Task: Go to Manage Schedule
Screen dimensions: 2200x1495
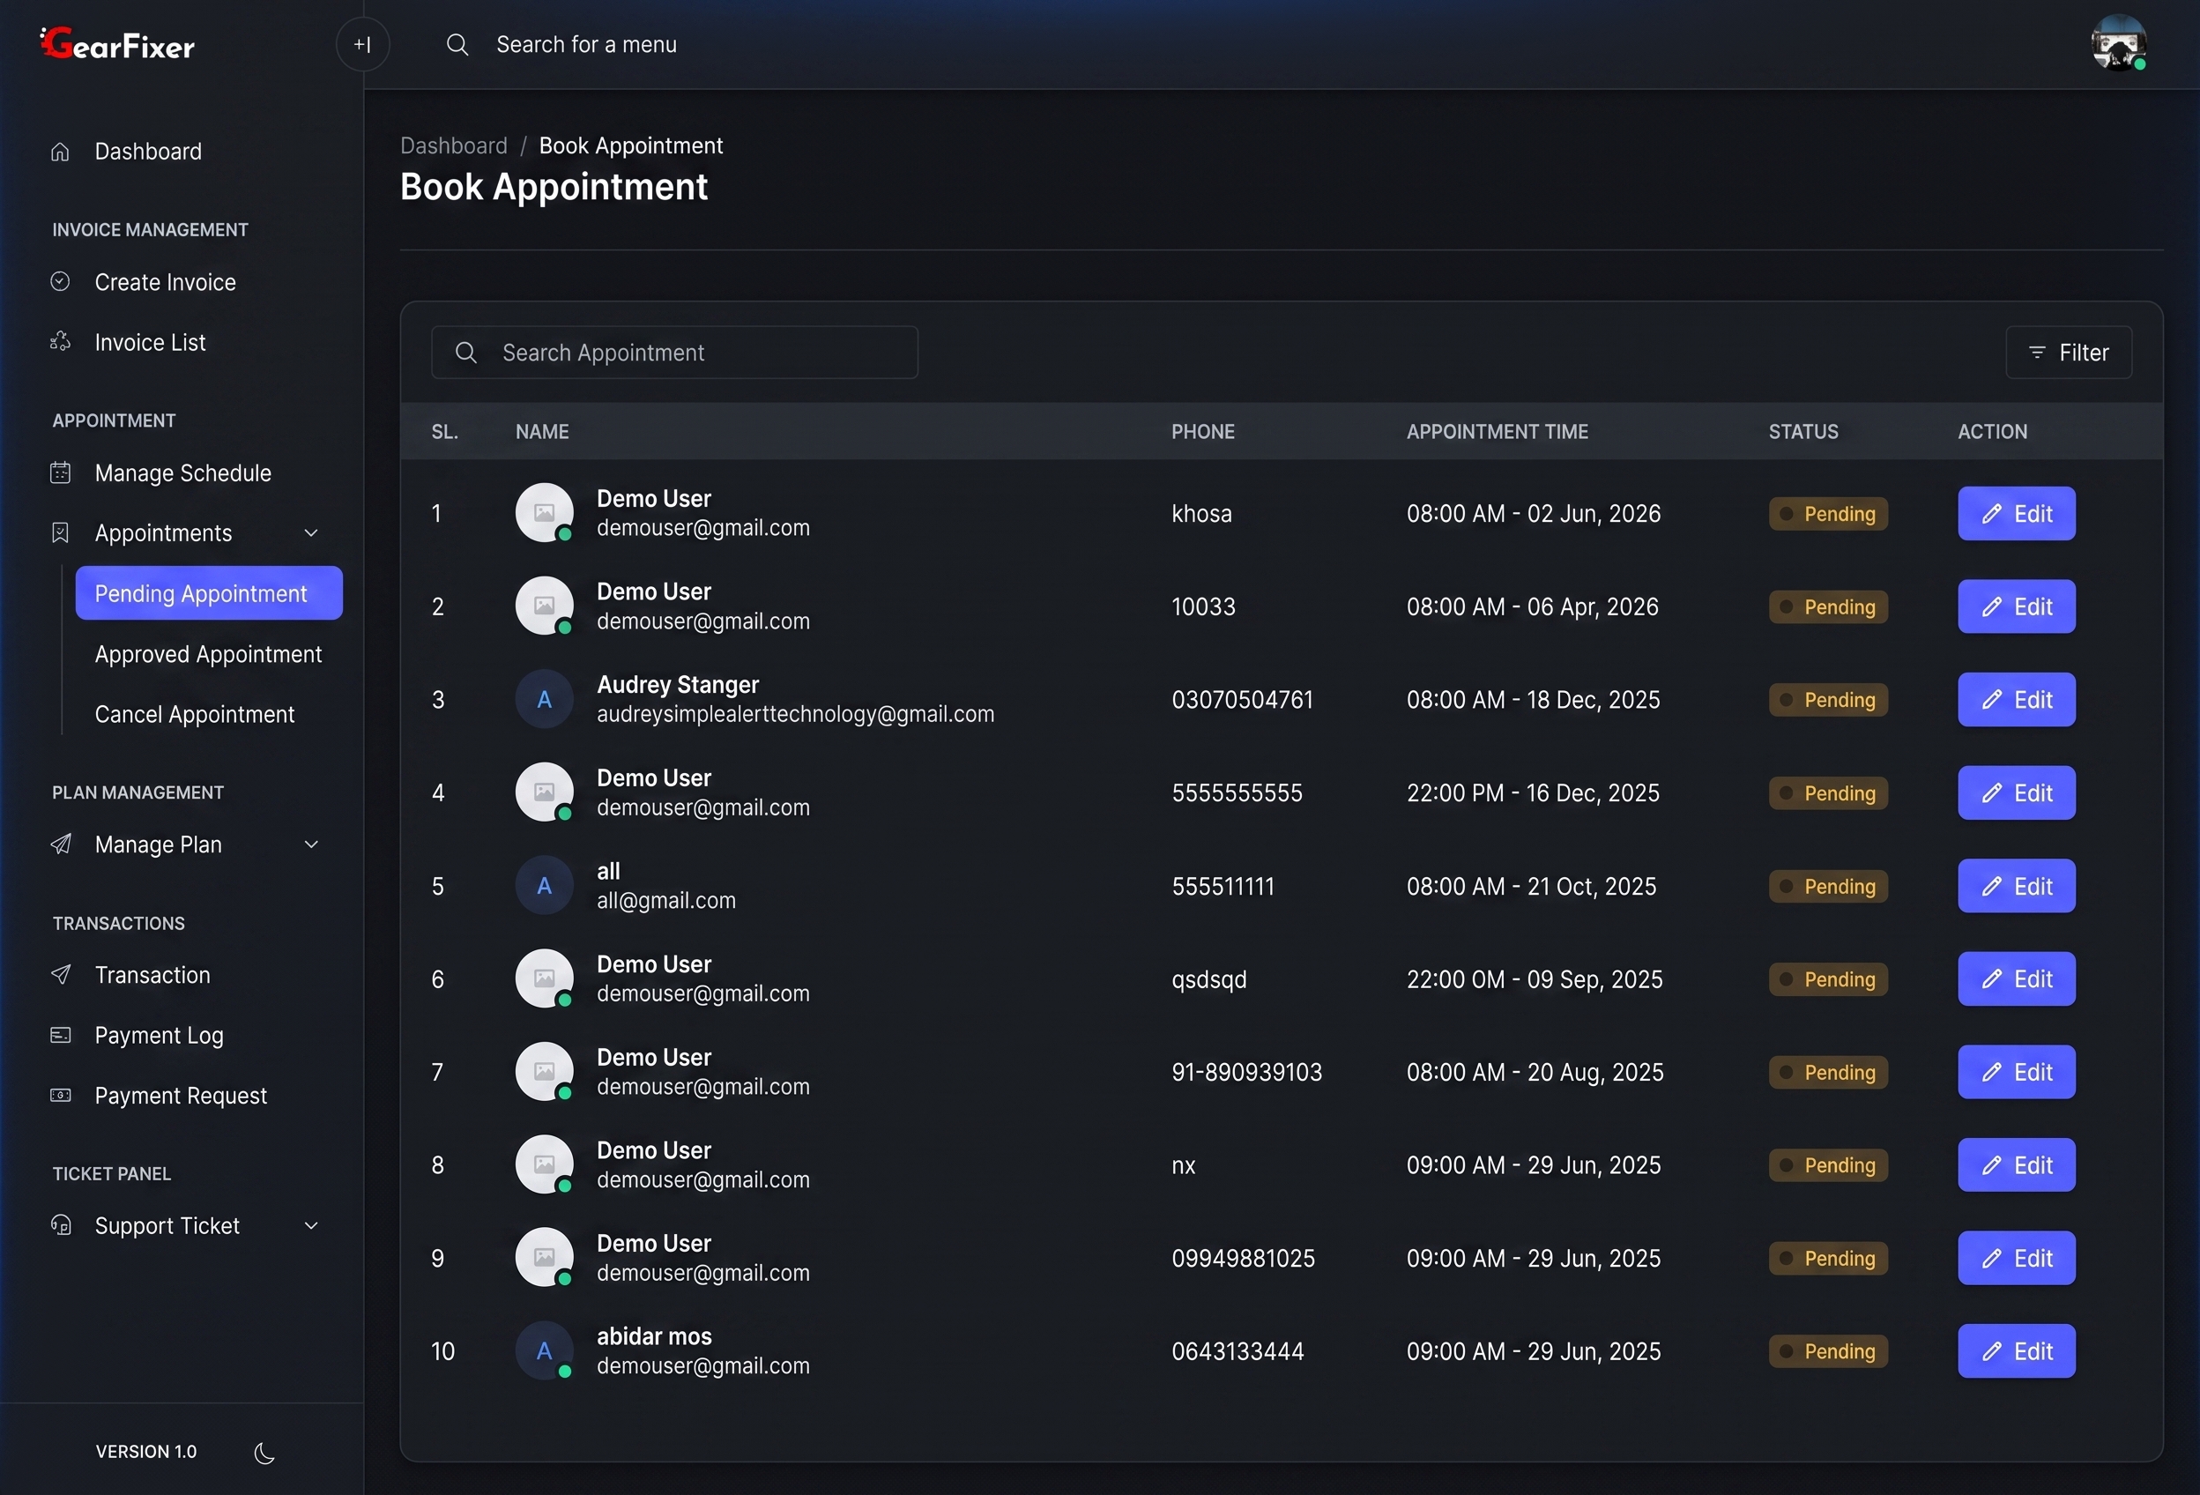Action: coord(182,472)
